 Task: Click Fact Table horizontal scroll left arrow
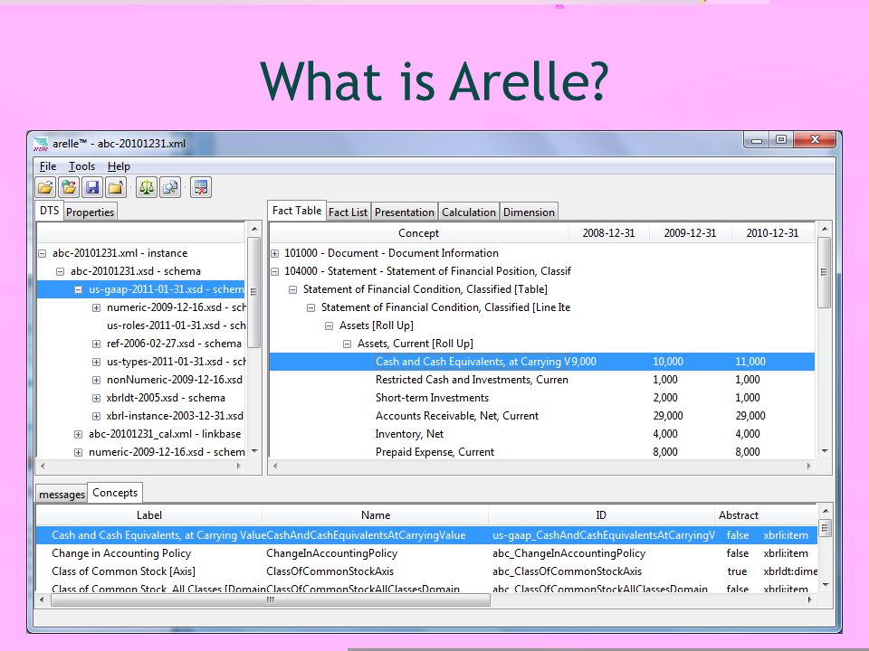(275, 467)
